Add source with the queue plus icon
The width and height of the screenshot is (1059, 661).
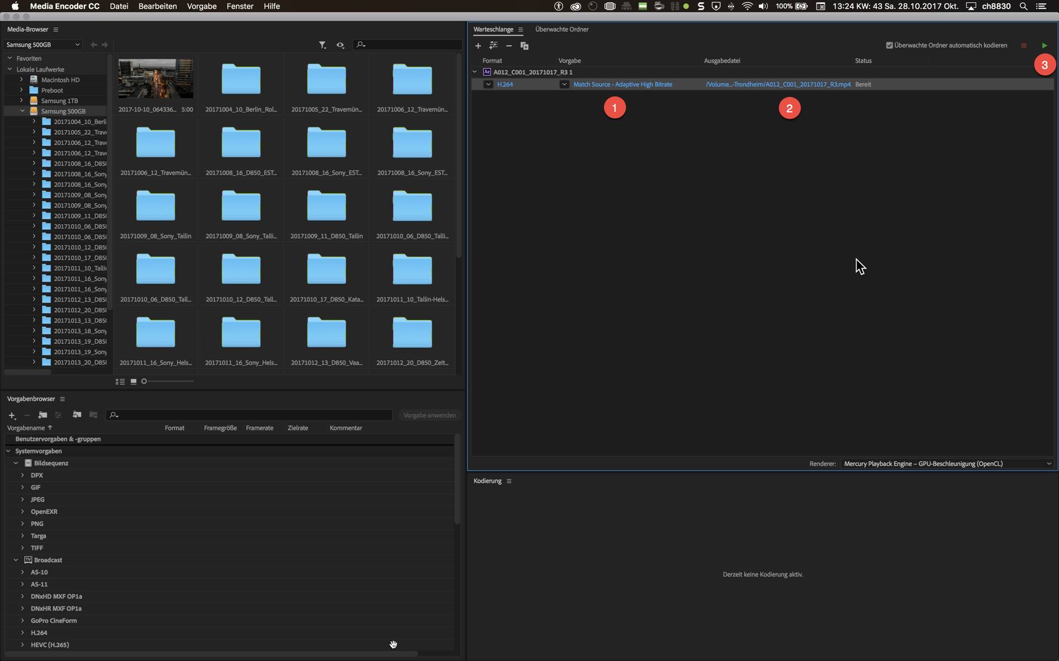click(x=478, y=46)
